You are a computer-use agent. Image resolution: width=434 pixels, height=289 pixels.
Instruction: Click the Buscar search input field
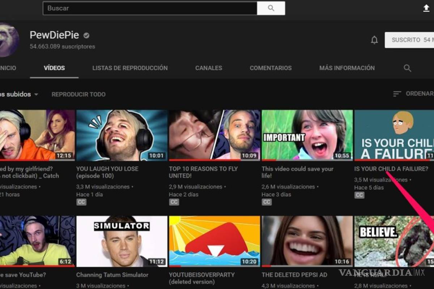(150, 8)
